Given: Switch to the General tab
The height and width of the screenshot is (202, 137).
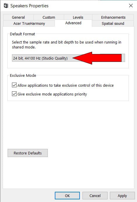Looking at the screenshot, I should [x=18, y=17].
